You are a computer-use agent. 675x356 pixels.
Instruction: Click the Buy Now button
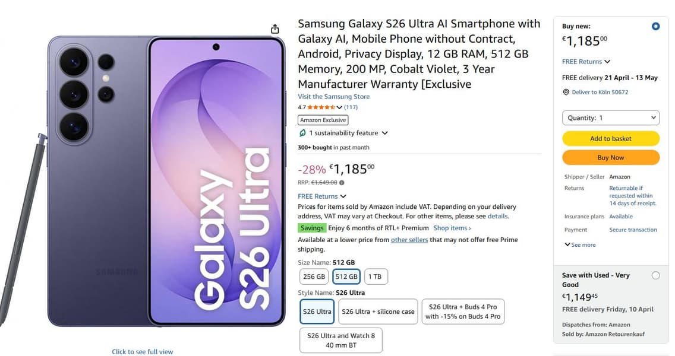611,157
